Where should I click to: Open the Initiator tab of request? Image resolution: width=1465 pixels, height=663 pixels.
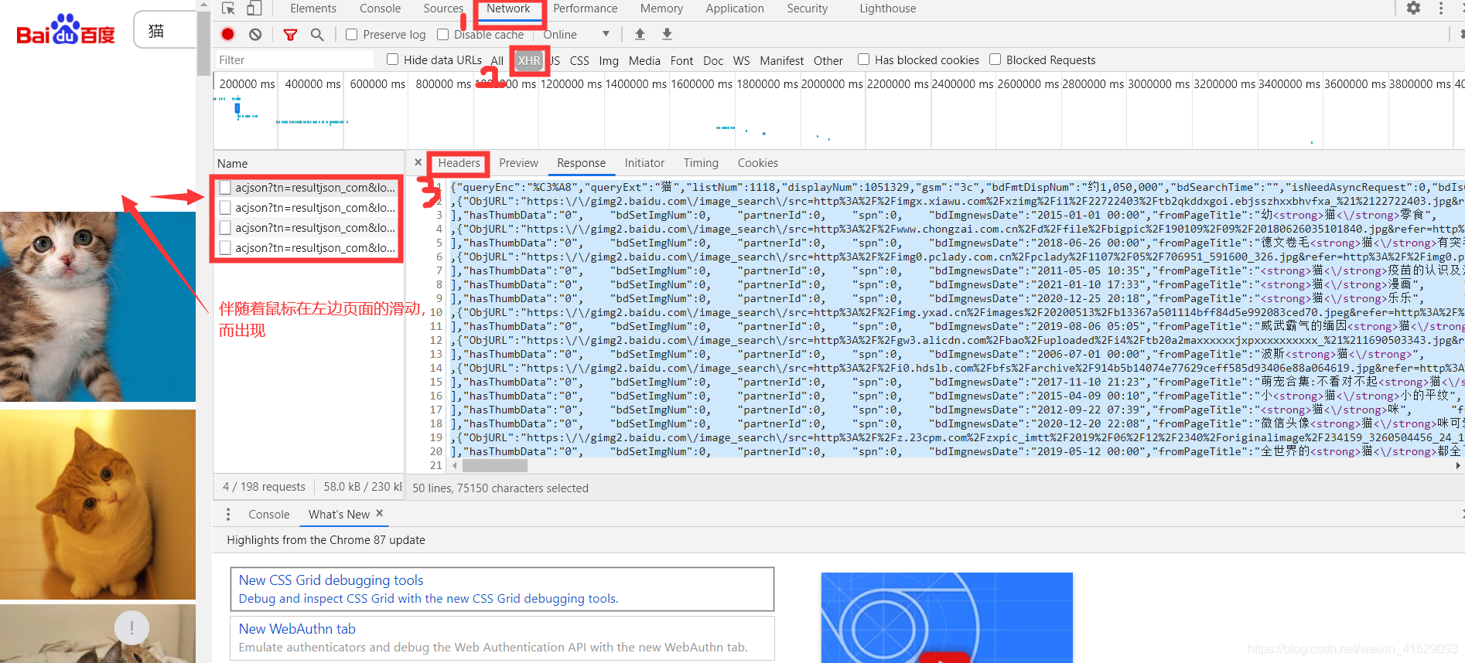point(644,163)
